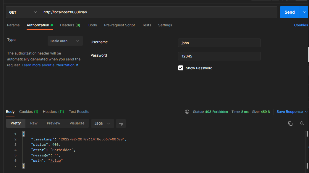Click the Password field containing 12345
The width and height of the screenshot is (309, 173).
tap(219, 56)
